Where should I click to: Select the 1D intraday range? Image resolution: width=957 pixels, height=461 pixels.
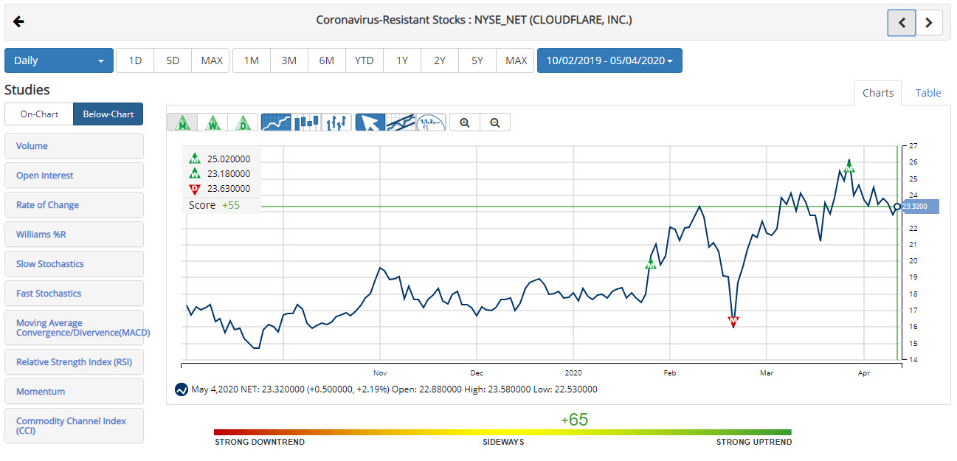[135, 60]
